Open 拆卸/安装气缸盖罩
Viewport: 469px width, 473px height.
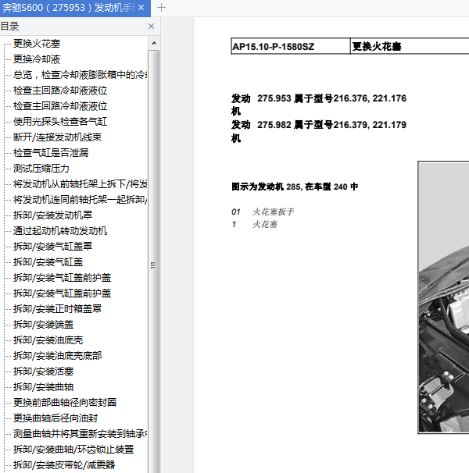pos(53,247)
